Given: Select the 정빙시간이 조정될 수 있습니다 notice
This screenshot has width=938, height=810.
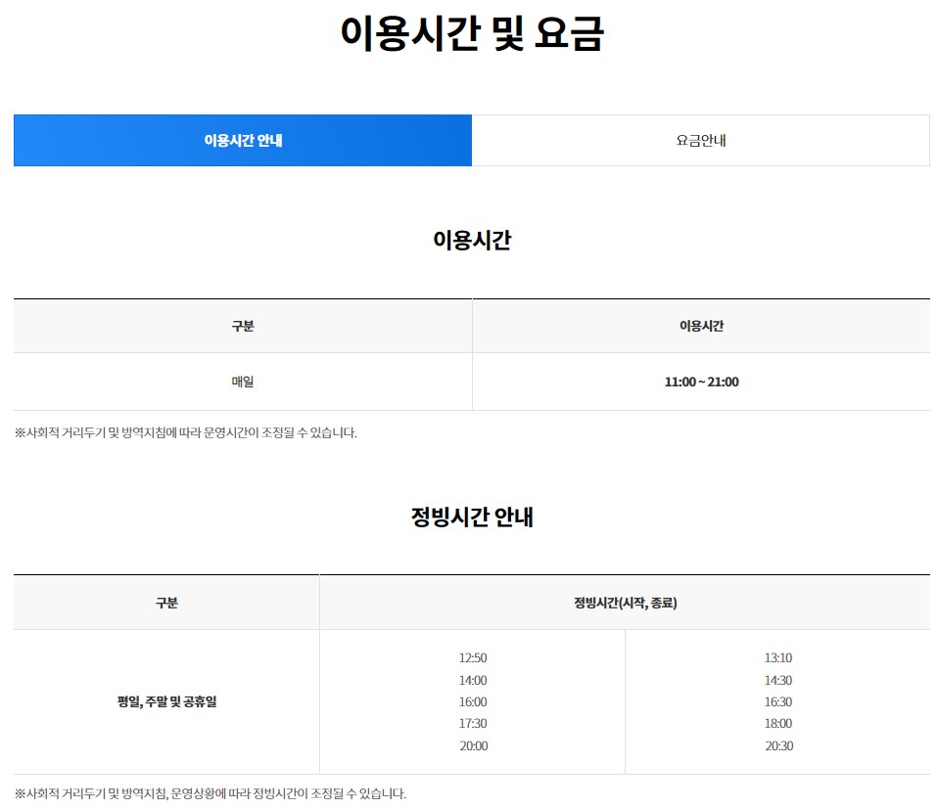Looking at the screenshot, I should pyautogui.click(x=210, y=793).
